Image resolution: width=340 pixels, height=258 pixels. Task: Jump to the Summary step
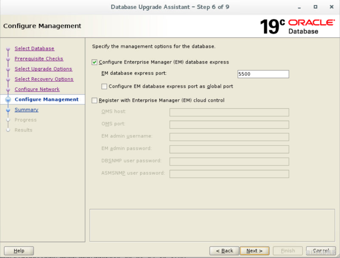(x=26, y=110)
